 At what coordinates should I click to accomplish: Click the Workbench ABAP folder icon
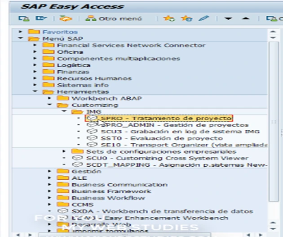click(63, 98)
